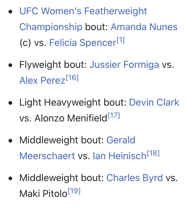Open the Devin Clark fighter link
The width and height of the screenshot is (188, 210).
pos(154,102)
